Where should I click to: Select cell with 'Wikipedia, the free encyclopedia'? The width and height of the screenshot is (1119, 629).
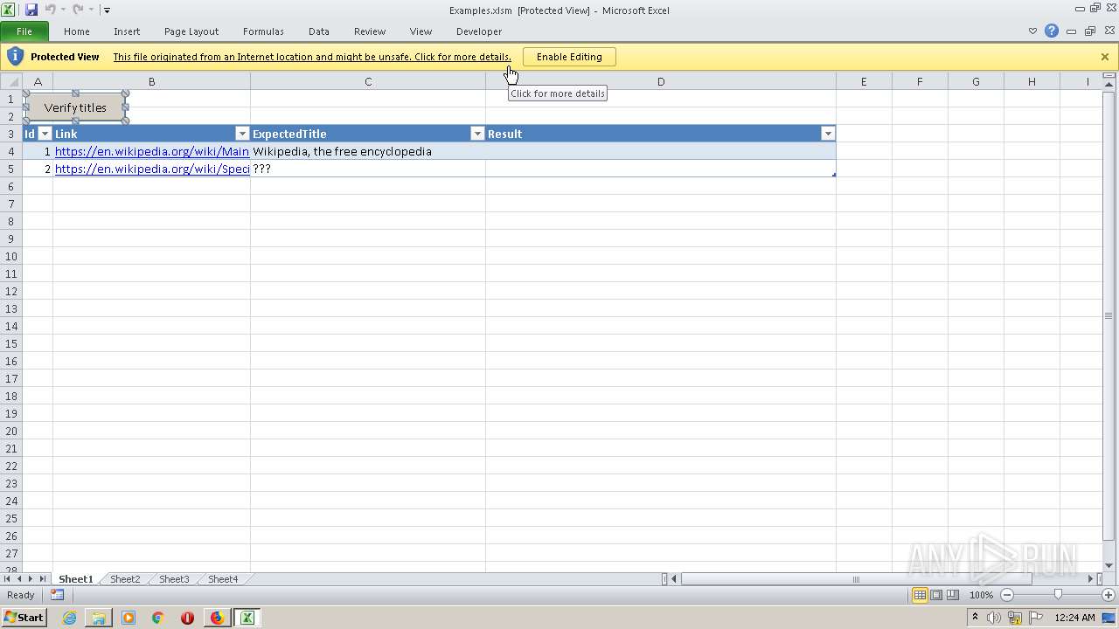point(368,151)
